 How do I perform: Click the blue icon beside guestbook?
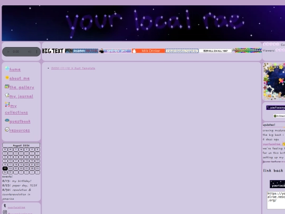pyautogui.click(x=7, y=120)
